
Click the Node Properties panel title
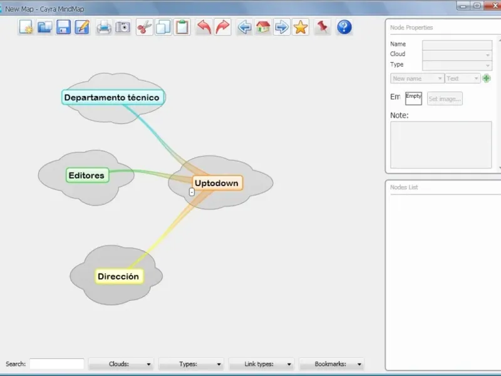coord(411,28)
